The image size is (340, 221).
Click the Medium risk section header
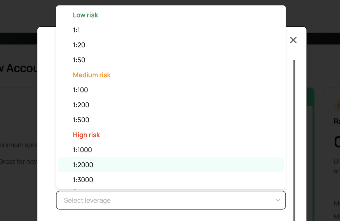point(92,75)
